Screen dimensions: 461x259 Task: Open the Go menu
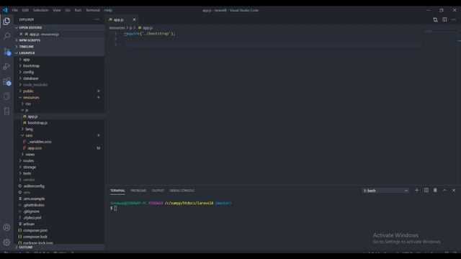tap(68, 10)
